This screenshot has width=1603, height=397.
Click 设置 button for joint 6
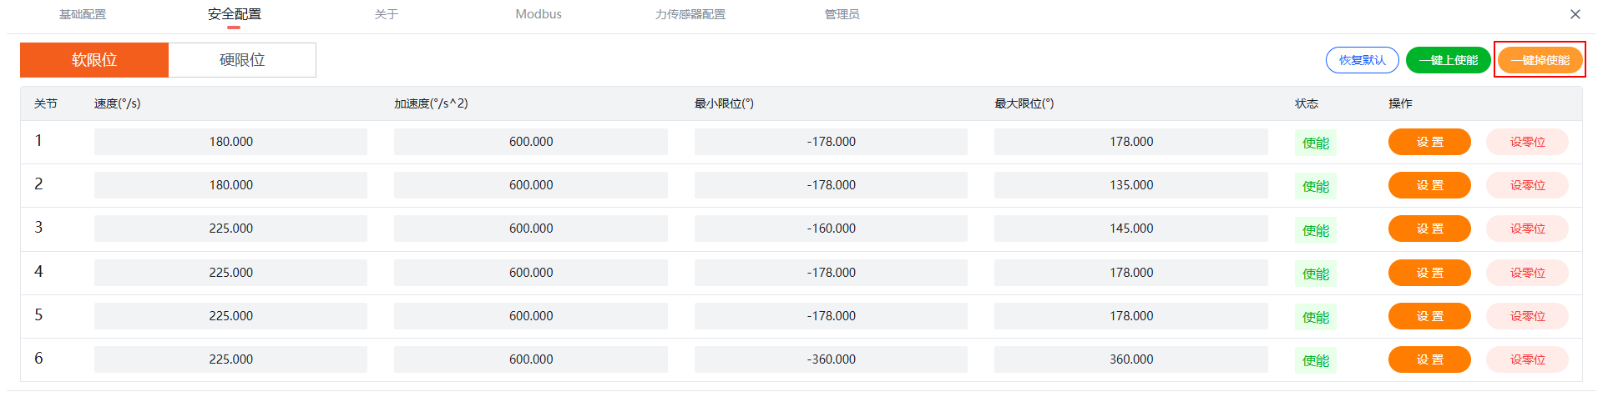[x=1429, y=359]
